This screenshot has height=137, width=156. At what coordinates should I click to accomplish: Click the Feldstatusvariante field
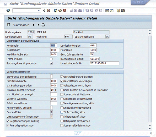pyautogui.click(x=54, y=81)
